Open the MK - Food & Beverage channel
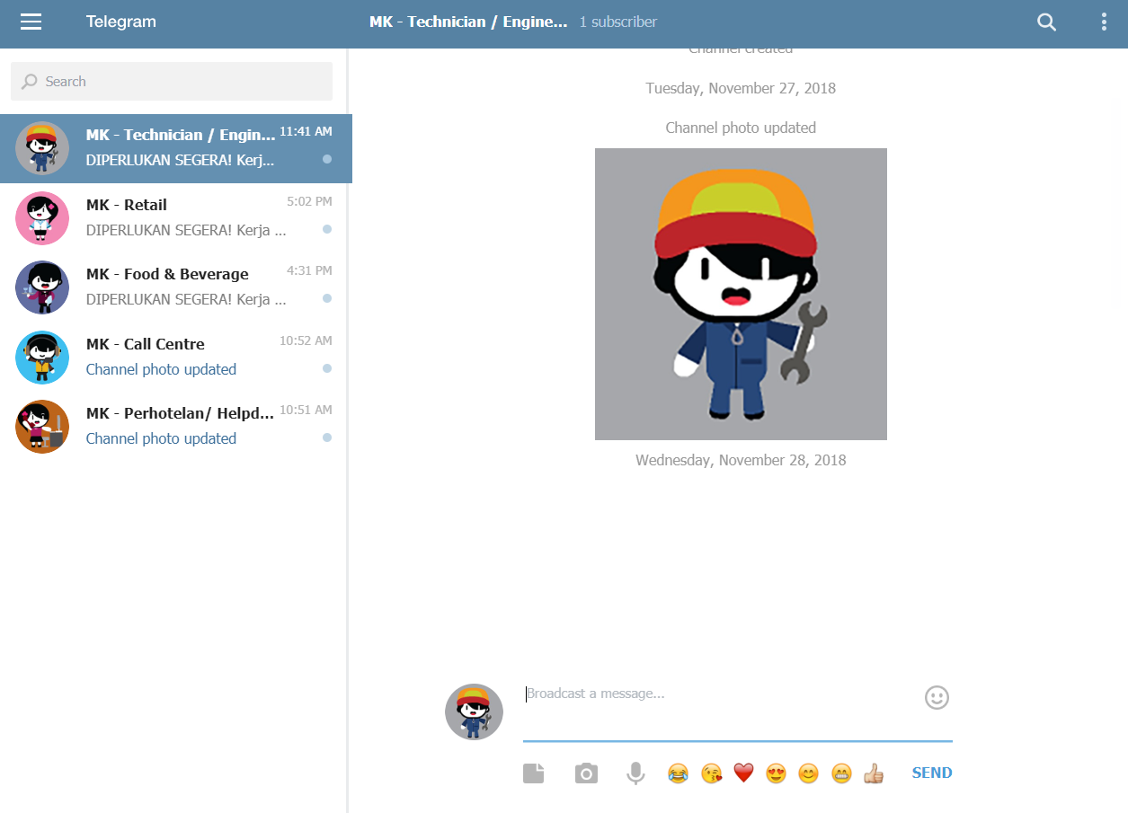1128x813 pixels. (176, 287)
